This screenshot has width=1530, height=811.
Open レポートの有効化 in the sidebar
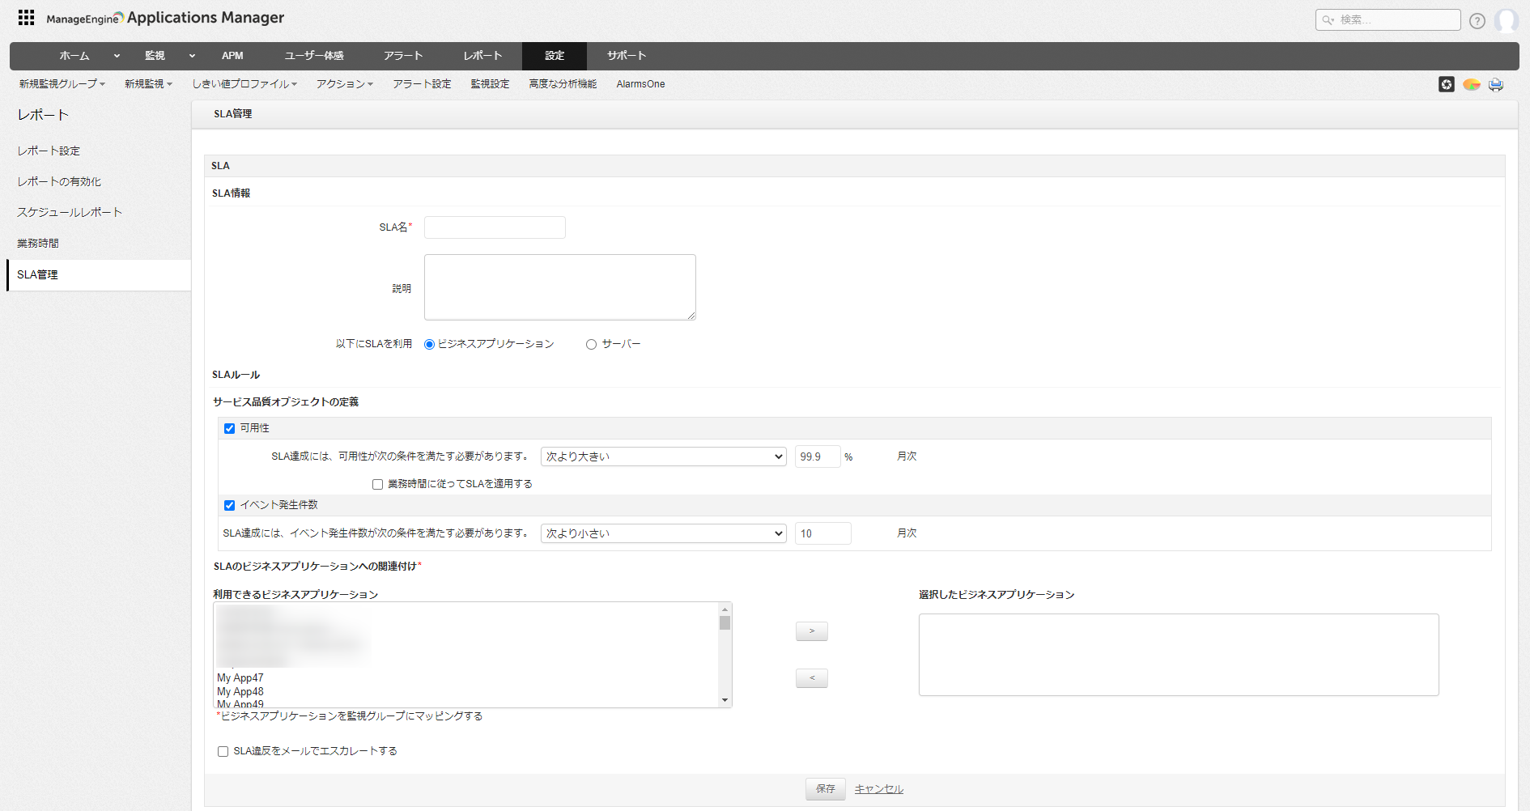59,182
